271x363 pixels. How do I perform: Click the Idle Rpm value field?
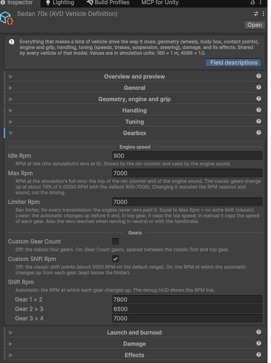click(x=187, y=156)
